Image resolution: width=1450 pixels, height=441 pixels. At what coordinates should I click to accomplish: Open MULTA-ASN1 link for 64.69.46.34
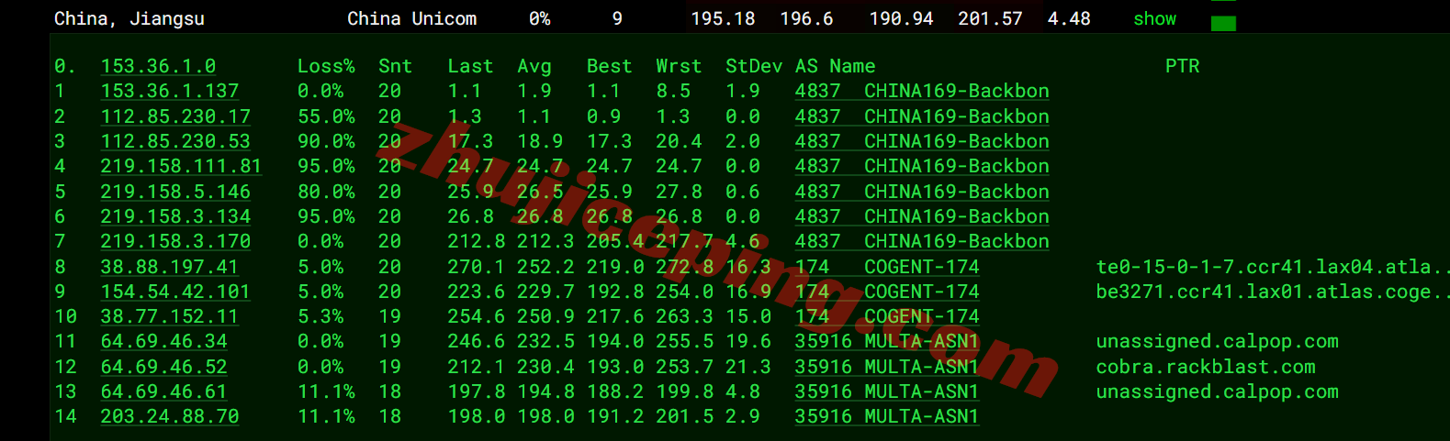pos(887,341)
